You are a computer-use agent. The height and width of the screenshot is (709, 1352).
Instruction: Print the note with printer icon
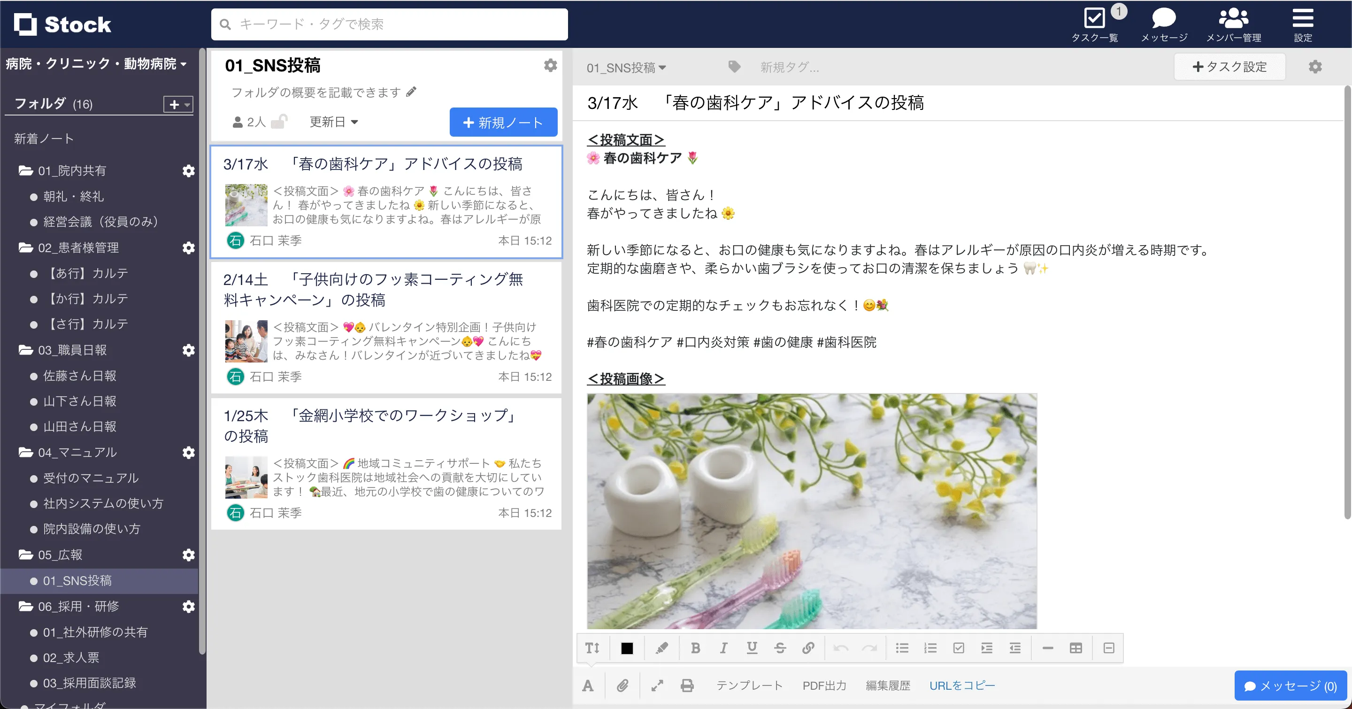(x=687, y=686)
